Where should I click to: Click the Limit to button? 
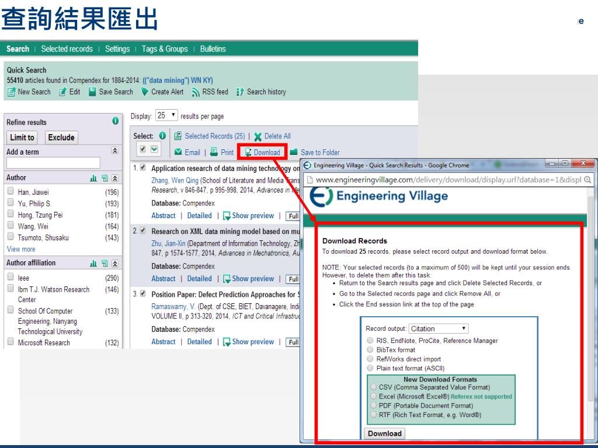(22, 138)
